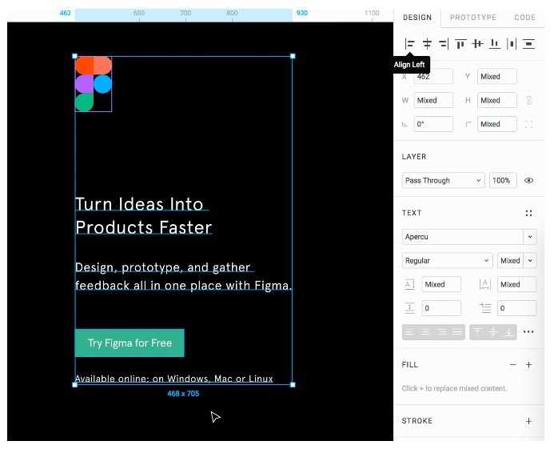
Task: Click the letter spacing field
Action: coord(516,284)
